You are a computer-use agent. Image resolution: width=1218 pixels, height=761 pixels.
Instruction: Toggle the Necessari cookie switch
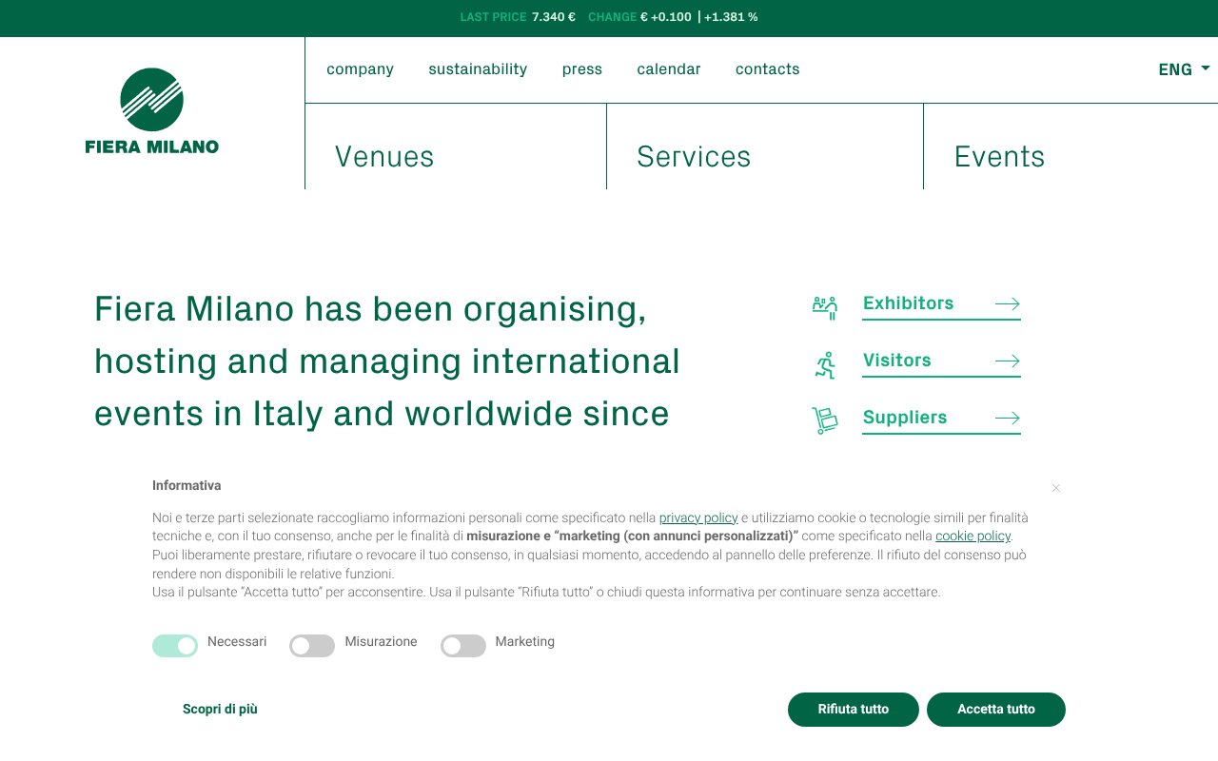[x=175, y=646]
